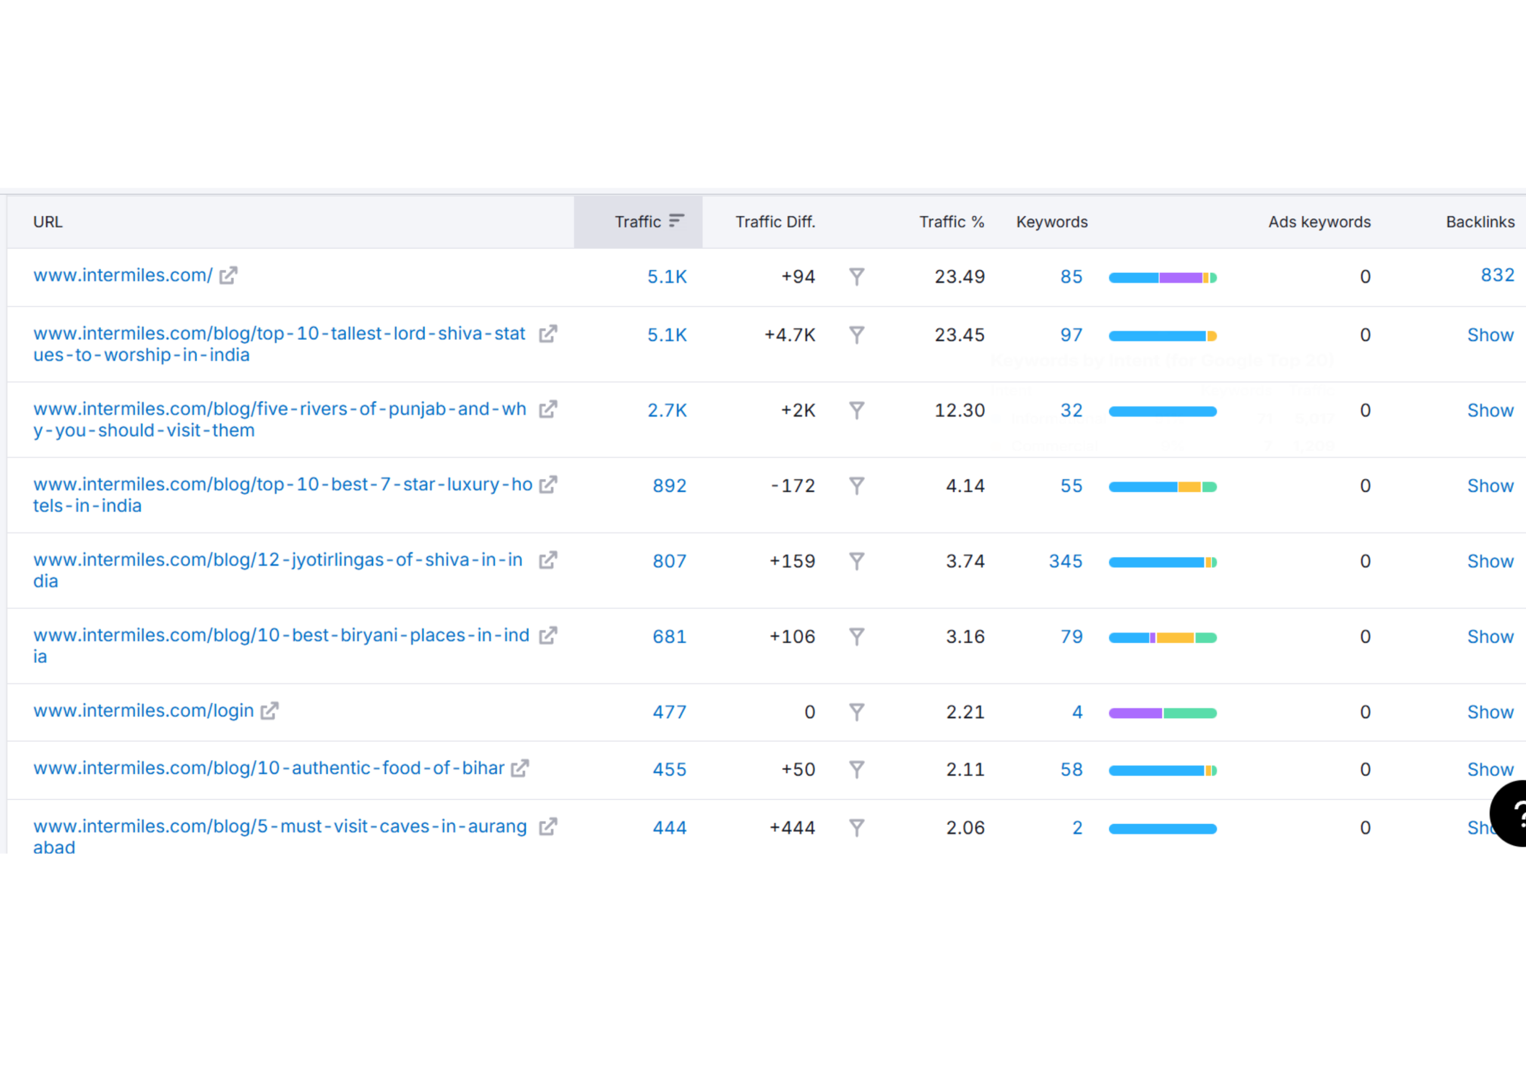
Task: Open the 10-authentic-food-of-bihar blog link
Action: click(269, 768)
